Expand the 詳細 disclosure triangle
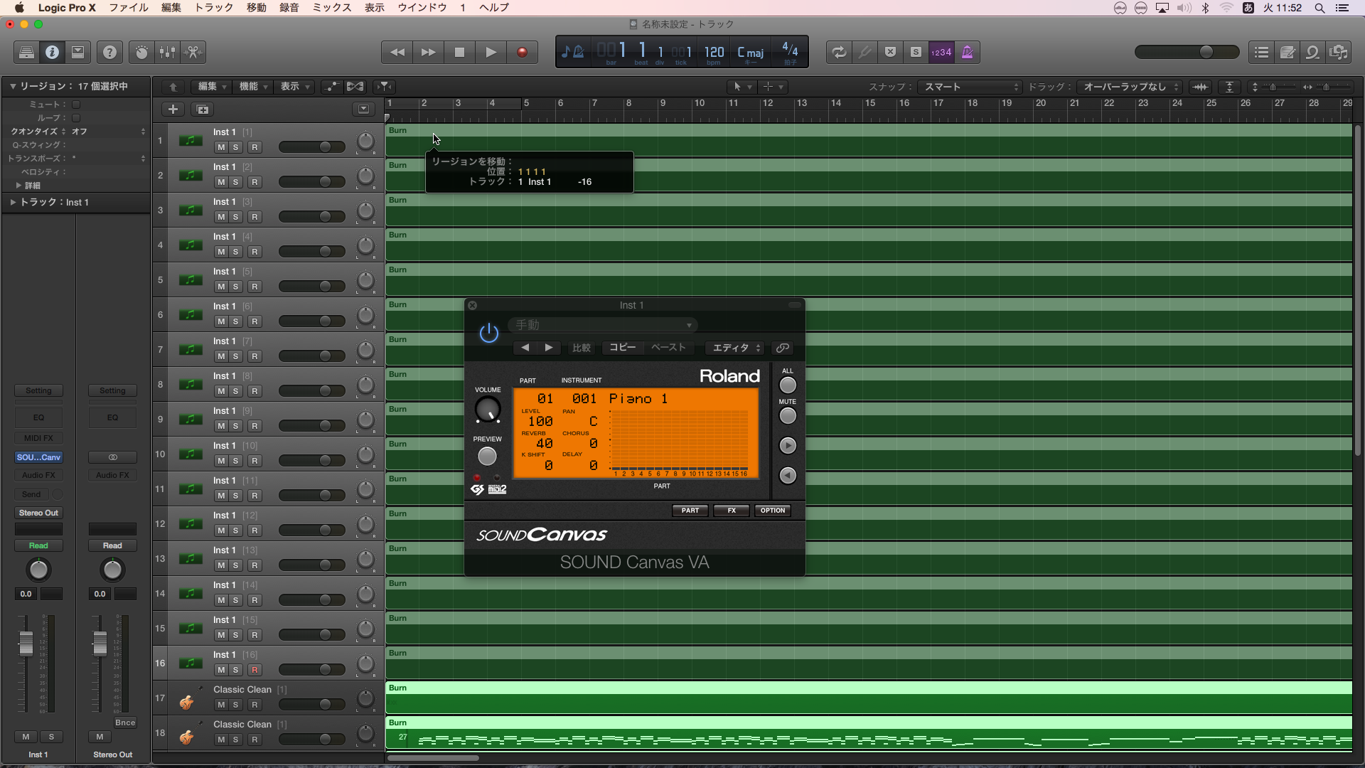Screen dimensions: 1365x768 18,186
